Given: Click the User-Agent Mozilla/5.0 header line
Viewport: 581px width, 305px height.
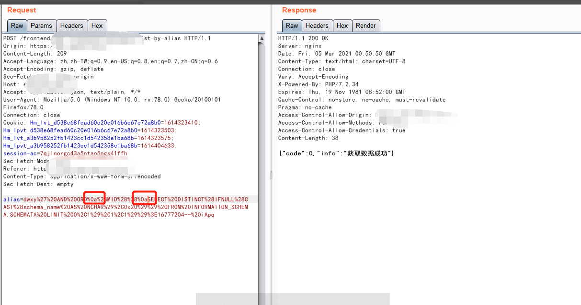Looking at the screenshot, I should click(112, 100).
